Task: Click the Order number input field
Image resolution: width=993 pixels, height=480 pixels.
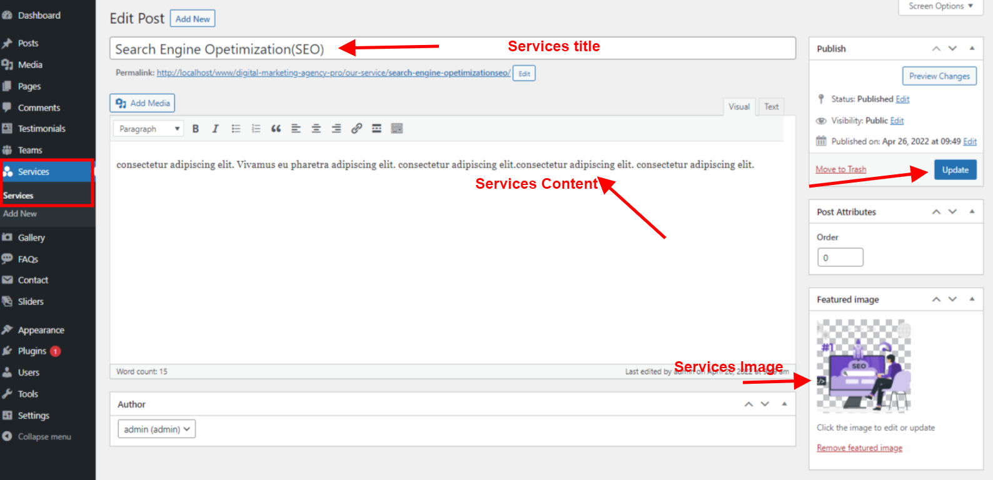Action: 840,257
